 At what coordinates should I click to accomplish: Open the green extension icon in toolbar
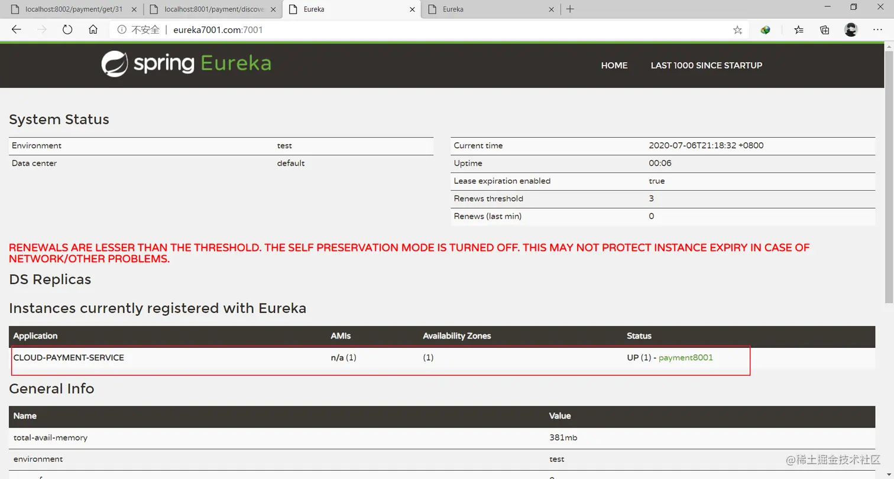[x=766, y=30]
